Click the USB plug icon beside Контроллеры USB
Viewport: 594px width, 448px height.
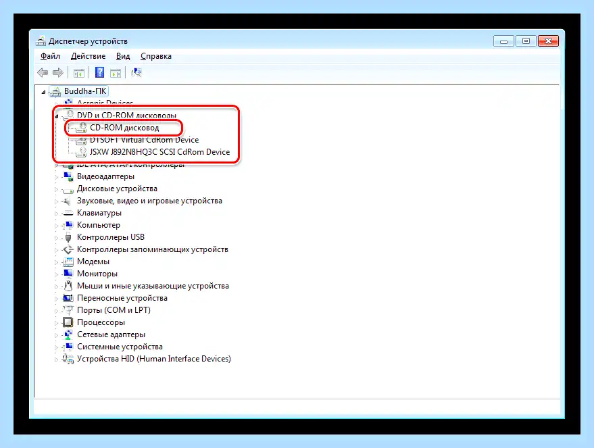[68, 237]
